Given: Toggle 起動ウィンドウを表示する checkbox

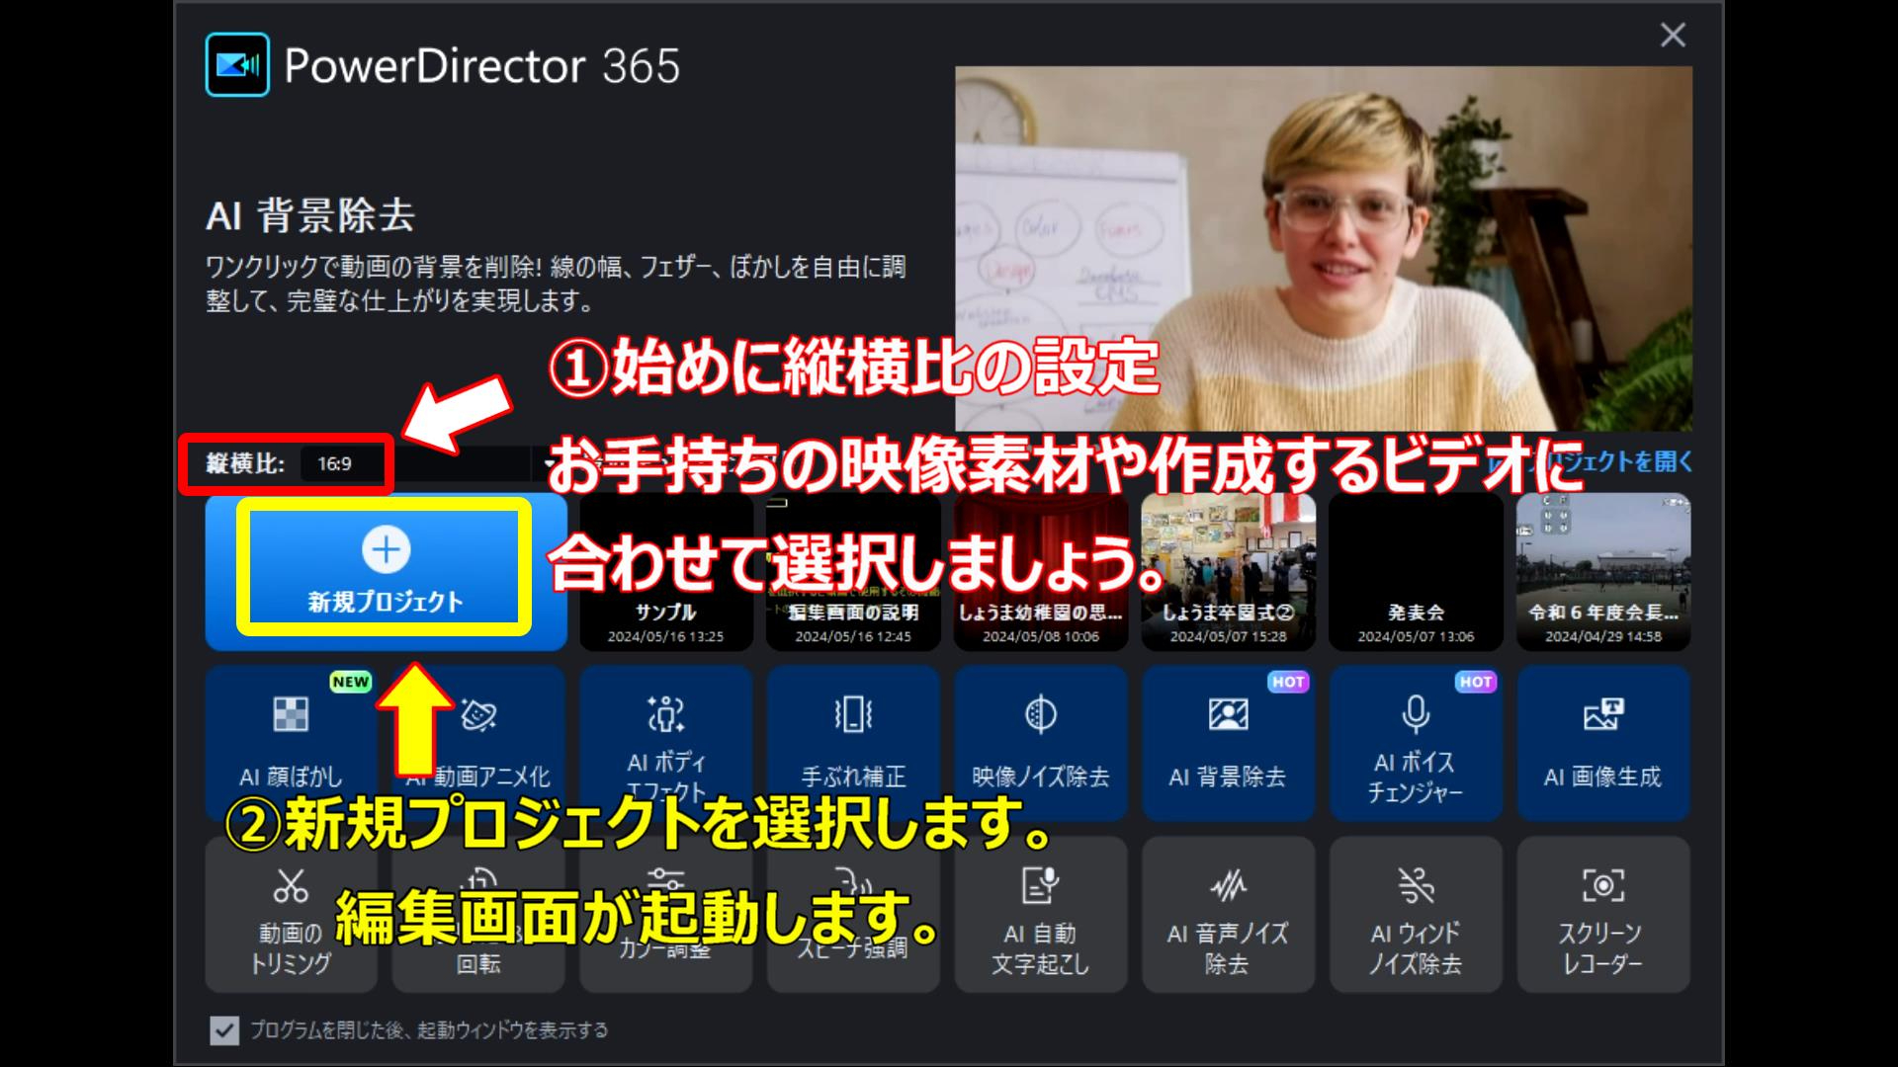Looking at the screenshot, I should (224, 1030).
